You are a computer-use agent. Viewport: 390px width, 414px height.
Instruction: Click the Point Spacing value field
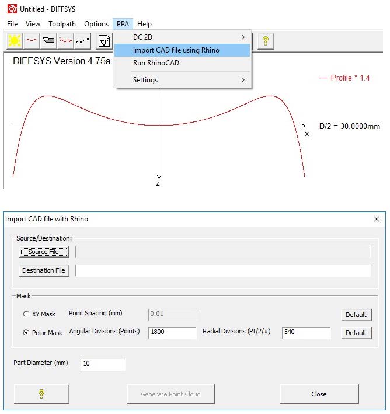point(172,314)
